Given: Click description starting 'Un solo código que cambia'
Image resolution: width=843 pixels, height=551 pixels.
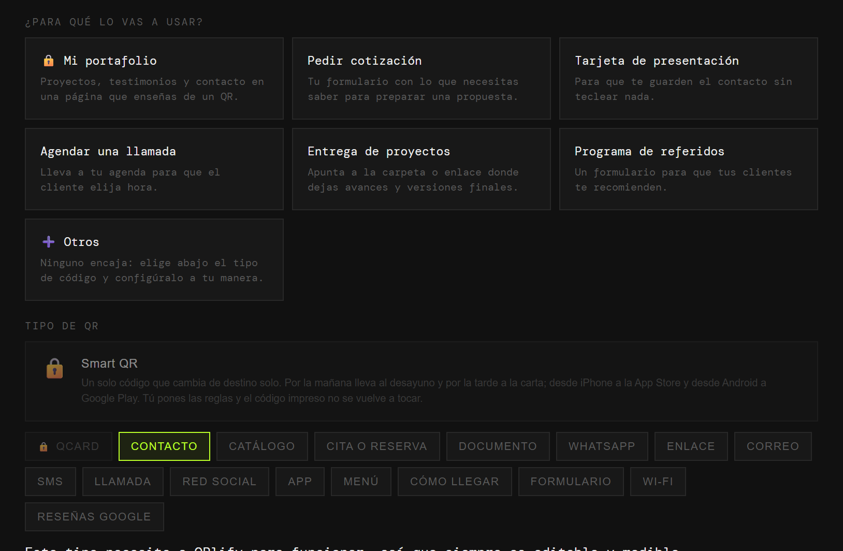Looking at the screenshot, I should click(x=424, y=390).
